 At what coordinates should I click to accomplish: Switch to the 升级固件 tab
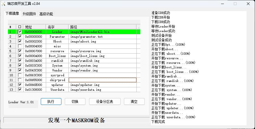[29, 14]
